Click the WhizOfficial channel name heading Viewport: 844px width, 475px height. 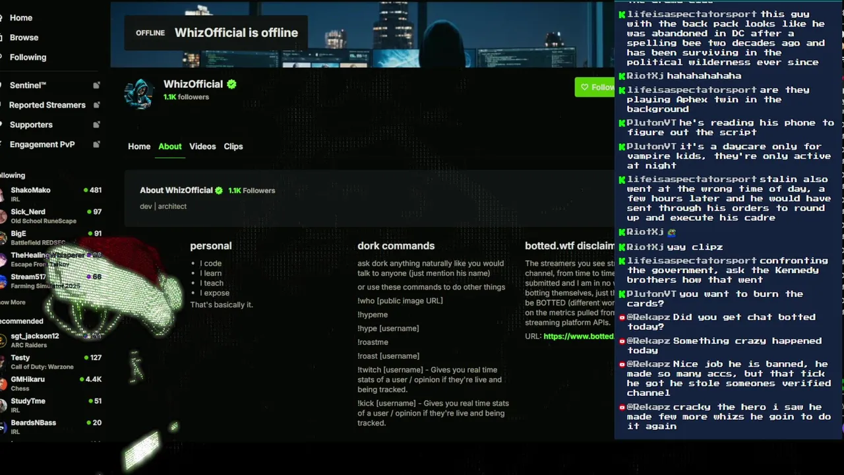tap(193, 84)
